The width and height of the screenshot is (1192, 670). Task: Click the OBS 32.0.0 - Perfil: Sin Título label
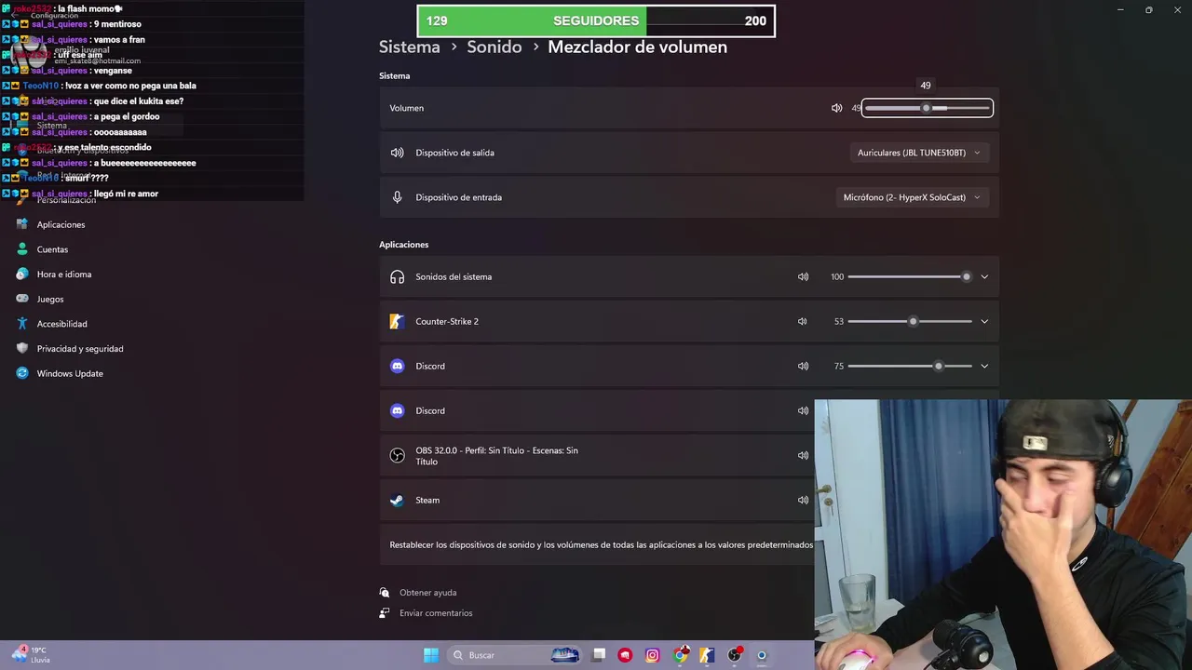click(496, 456)
